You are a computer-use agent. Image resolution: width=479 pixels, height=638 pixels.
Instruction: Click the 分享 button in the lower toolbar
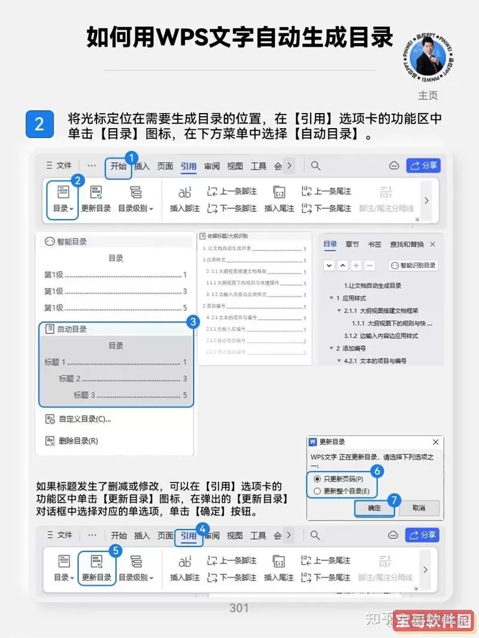pyautogui.click(x=422, y=534)
